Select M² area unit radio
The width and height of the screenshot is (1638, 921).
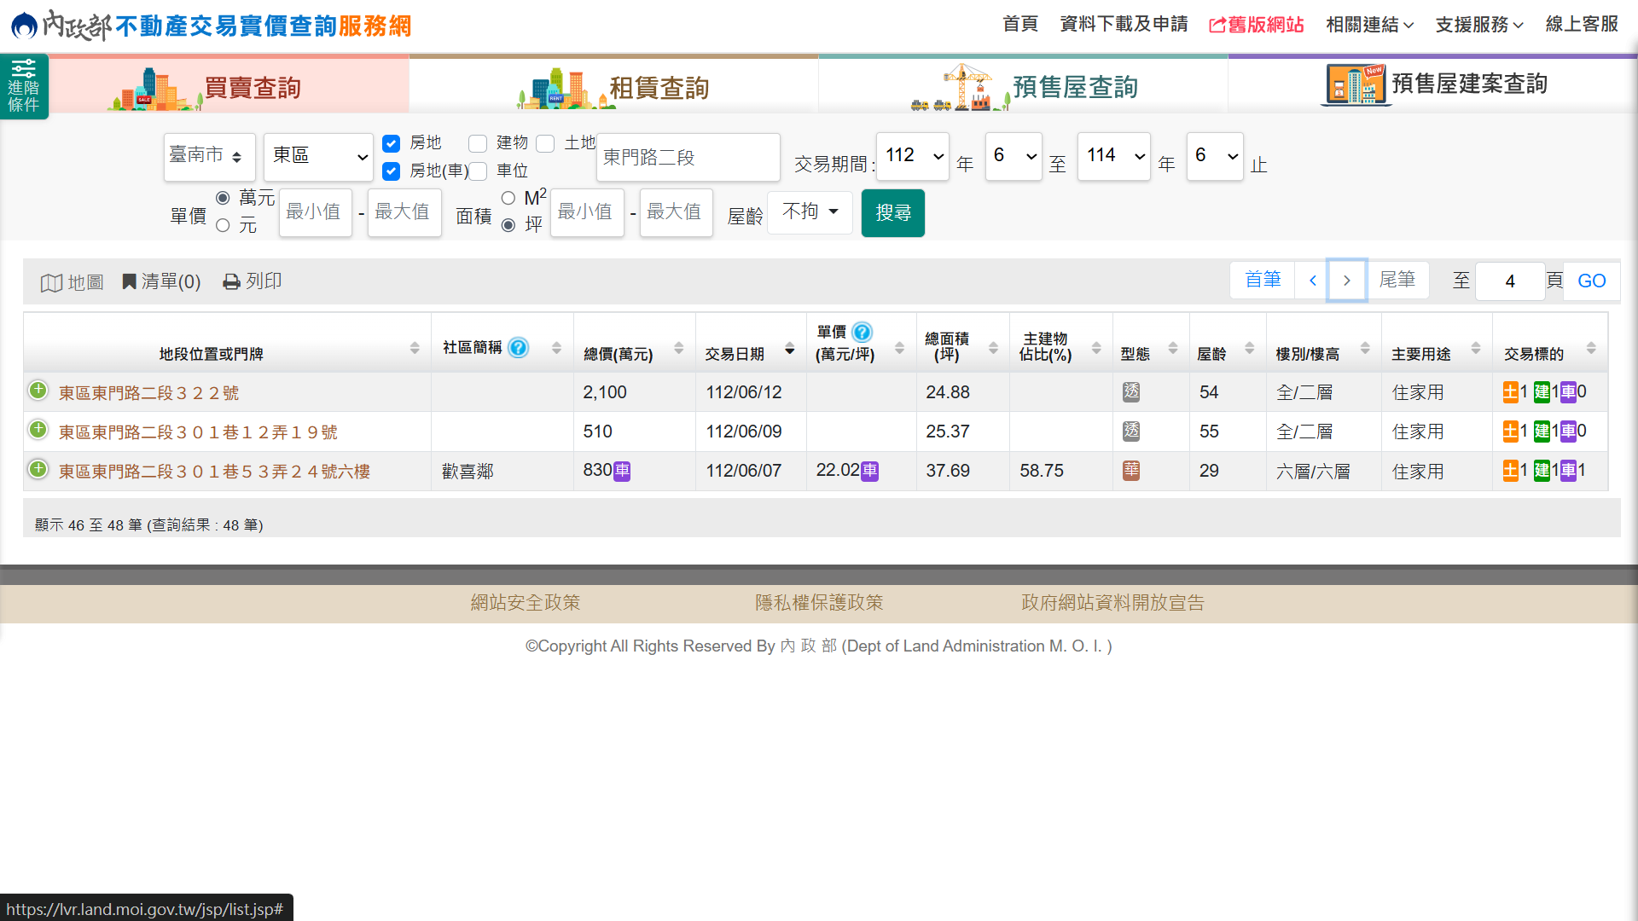pyautogui.click(x=508, y=198)
